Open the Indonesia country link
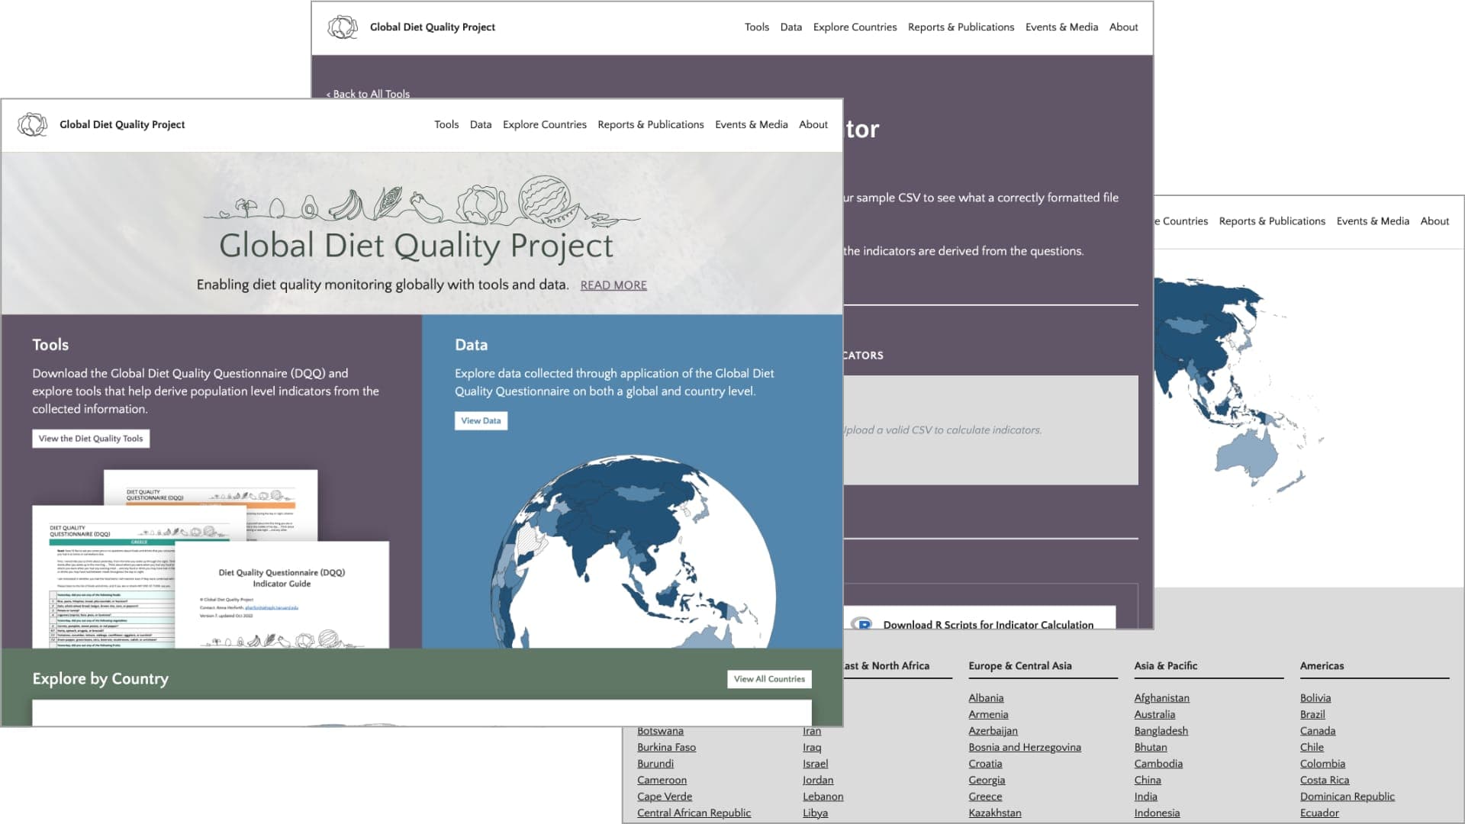The height and width of the screenshot is (824, 1465). tap(1157, 813)
